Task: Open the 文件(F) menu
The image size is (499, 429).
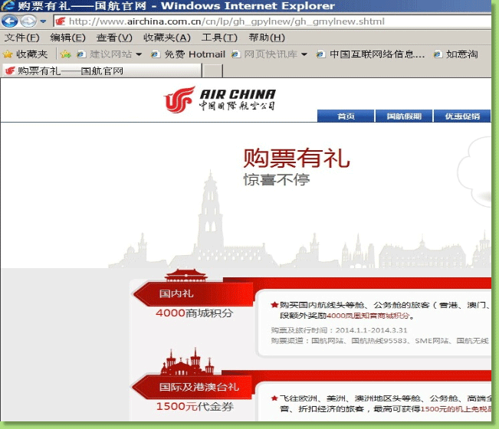Action: click(21, 38)
